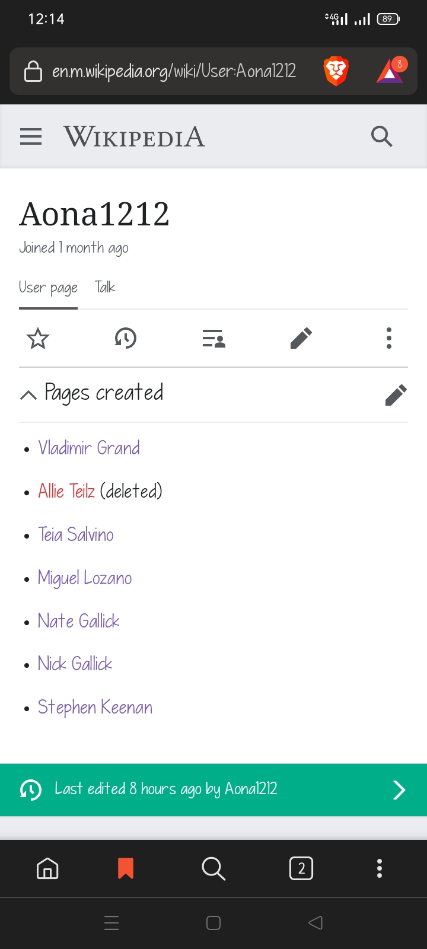Open Last edited 8 hours ago banner
The width and height of the screenshot is (427, 949).
pyautogui.click(x=213, y=789)
